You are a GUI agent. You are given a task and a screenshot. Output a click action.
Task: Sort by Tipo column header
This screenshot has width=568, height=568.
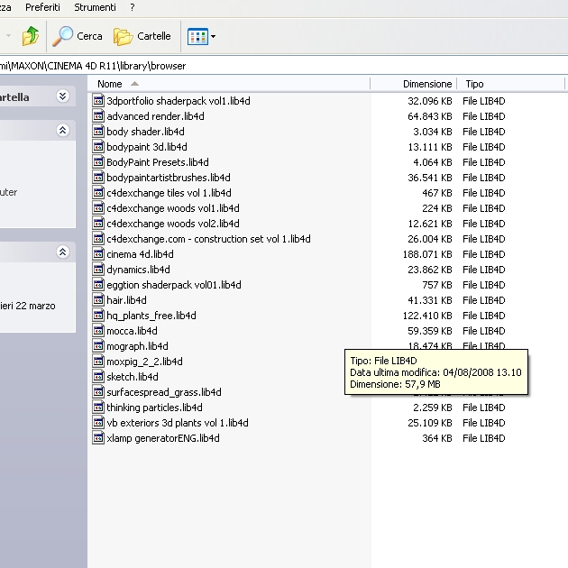511,84
